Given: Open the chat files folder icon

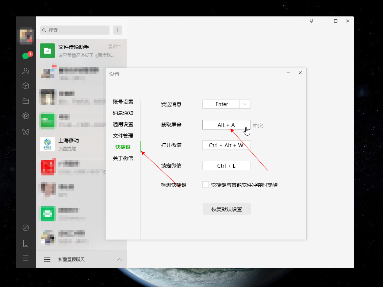Looking at the screenshot, I should tap(26, 101).
